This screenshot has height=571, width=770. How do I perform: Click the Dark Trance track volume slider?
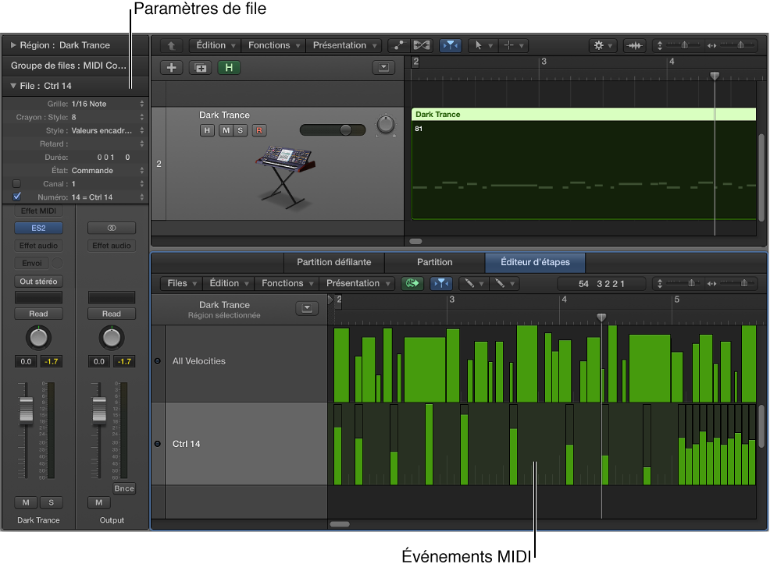(334, 129)
